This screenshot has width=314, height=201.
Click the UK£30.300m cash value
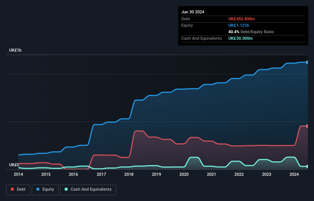point(240,38)
